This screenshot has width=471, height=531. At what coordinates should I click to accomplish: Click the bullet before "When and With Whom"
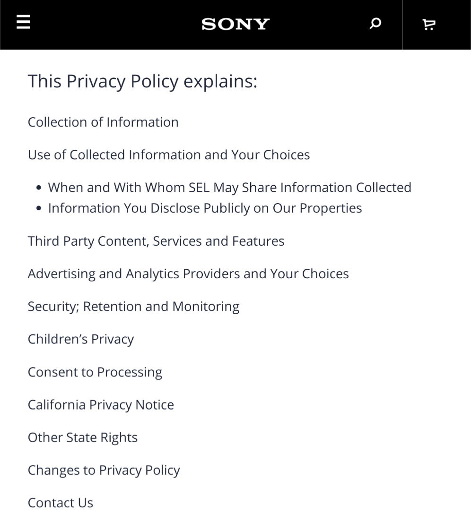pyautogui.click(x=39, y=188)
